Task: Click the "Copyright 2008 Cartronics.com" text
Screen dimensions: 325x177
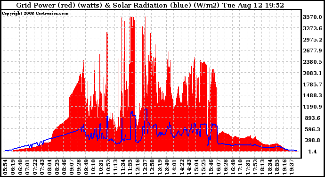Action: pos(35,13)
